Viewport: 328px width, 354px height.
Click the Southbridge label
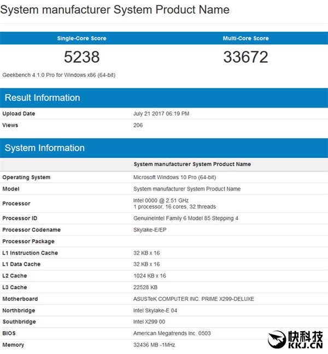19,322
